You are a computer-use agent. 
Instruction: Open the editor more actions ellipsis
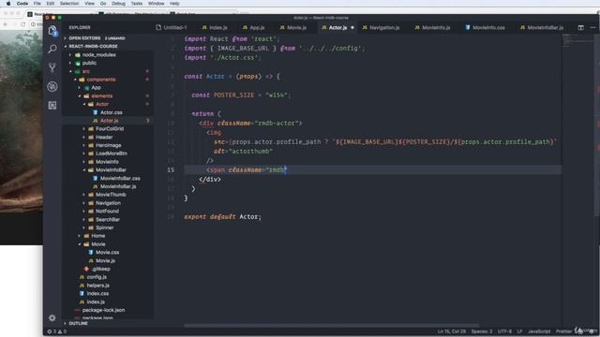(x=592, y=27)
